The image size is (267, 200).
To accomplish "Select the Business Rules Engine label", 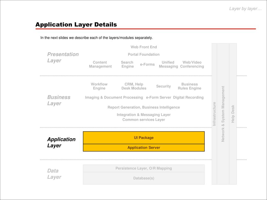I will (190, 86).
